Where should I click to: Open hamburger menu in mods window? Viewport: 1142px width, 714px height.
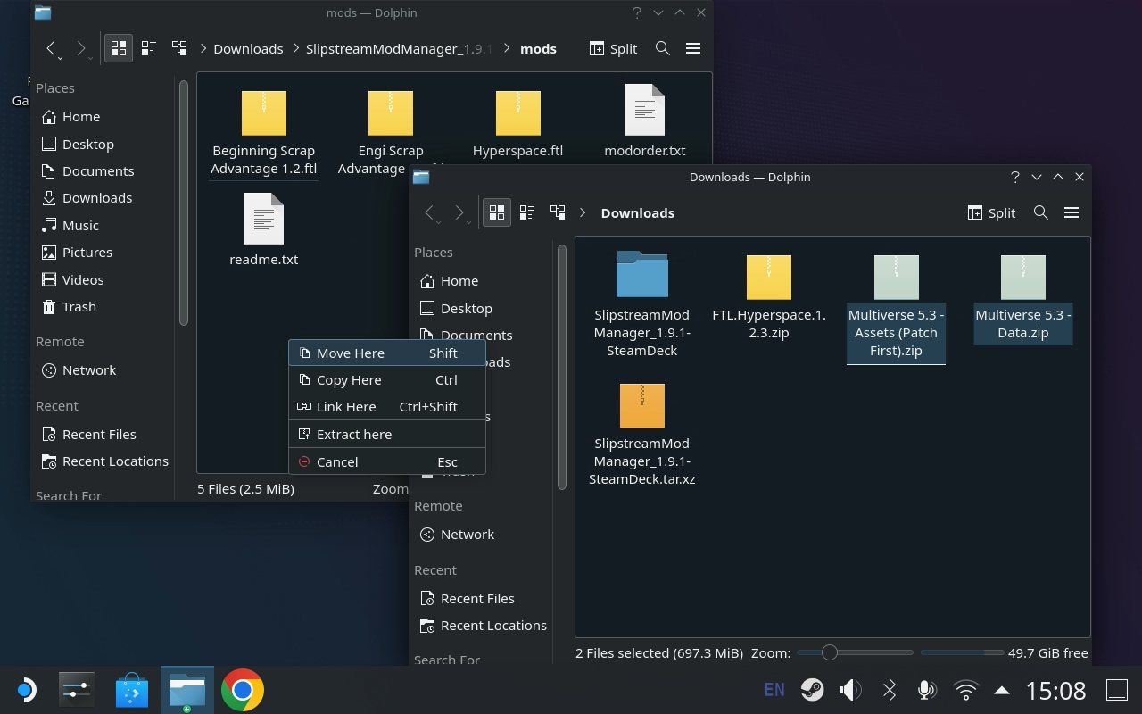coord(693,48)
